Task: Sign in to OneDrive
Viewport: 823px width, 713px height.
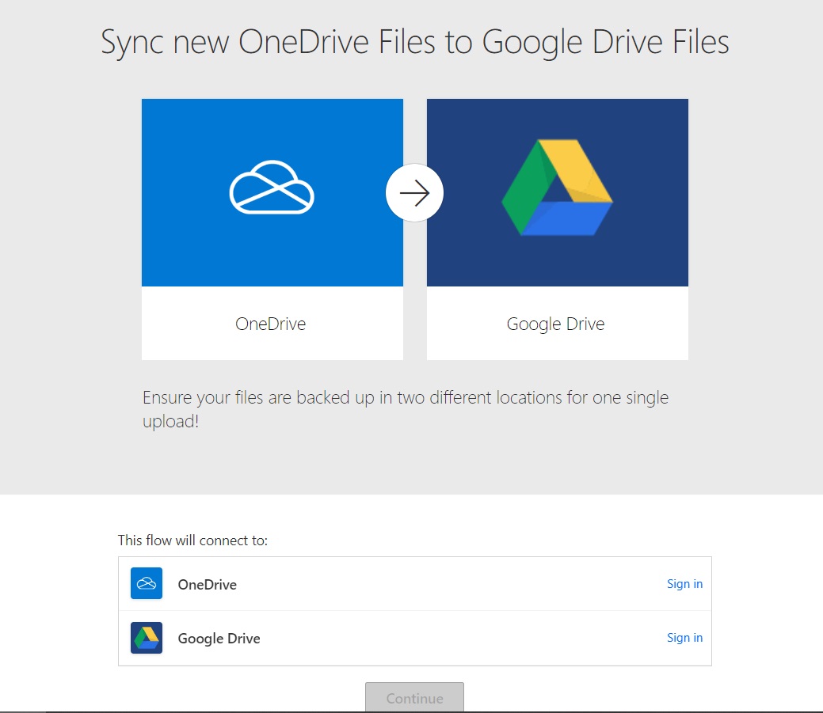Action: pos(684,583)
